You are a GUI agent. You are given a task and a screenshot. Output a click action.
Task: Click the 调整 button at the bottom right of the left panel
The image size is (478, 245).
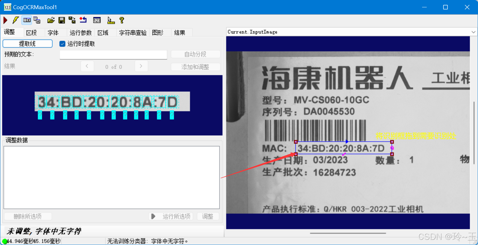click(x=208, y=216)
